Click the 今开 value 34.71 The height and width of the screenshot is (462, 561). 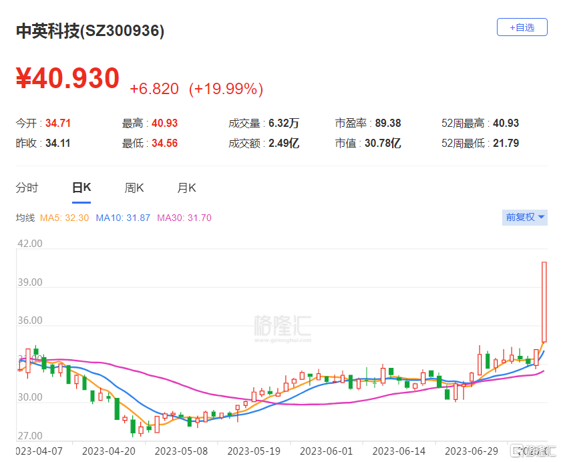click(58, 124)
